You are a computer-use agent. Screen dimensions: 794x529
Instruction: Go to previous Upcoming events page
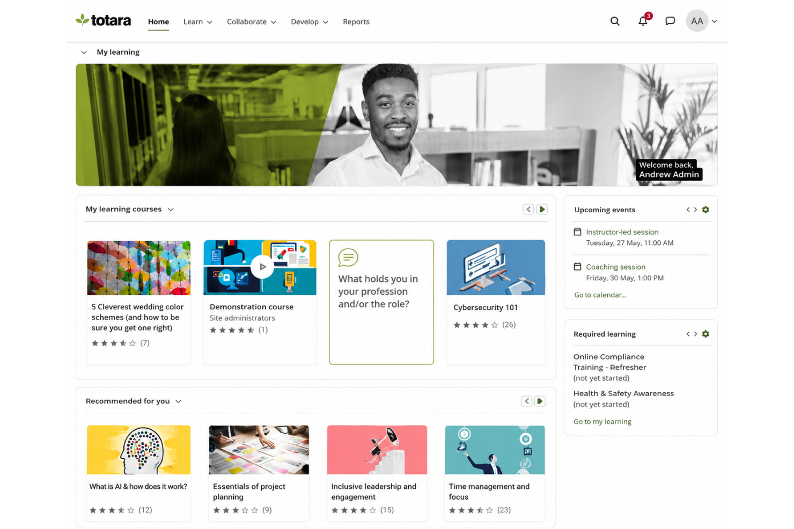click(x=688, y=210)
